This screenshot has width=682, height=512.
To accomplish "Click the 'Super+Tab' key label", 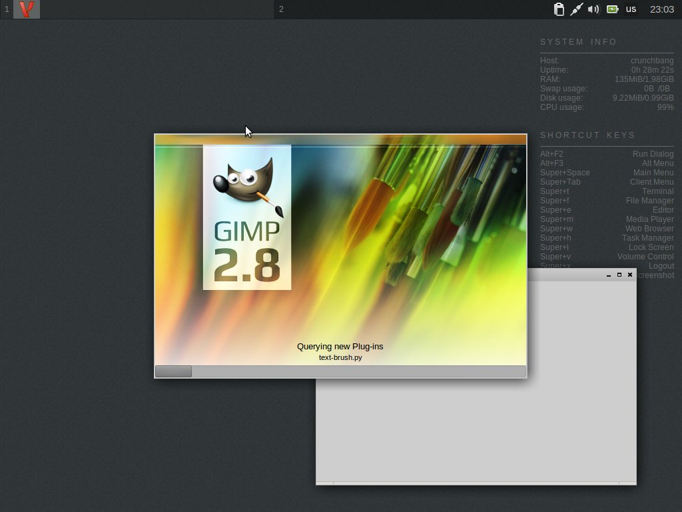I will 560,182.
